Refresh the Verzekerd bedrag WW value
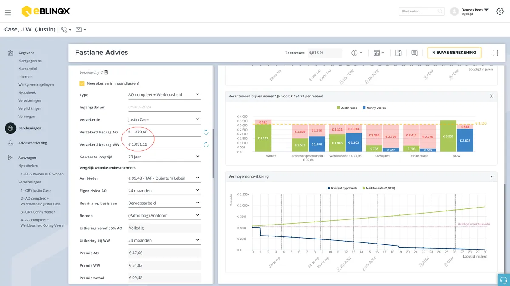510x286 pixels. [x=206, y=145]
